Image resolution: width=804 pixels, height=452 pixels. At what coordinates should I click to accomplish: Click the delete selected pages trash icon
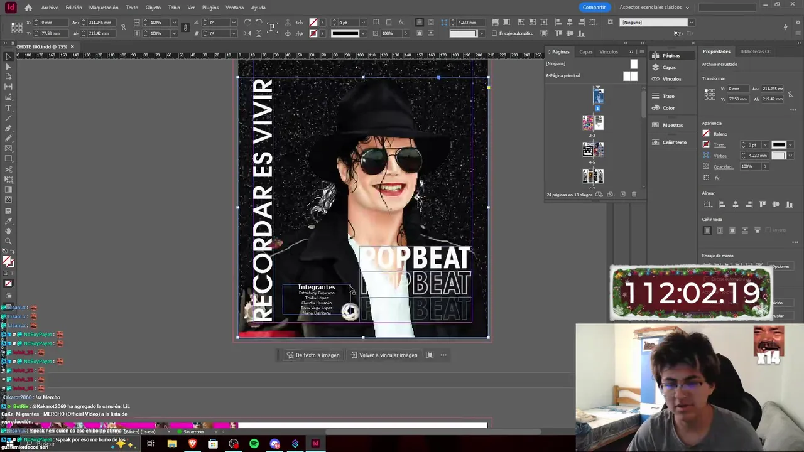pyautogui.click(x=634, y=195)
